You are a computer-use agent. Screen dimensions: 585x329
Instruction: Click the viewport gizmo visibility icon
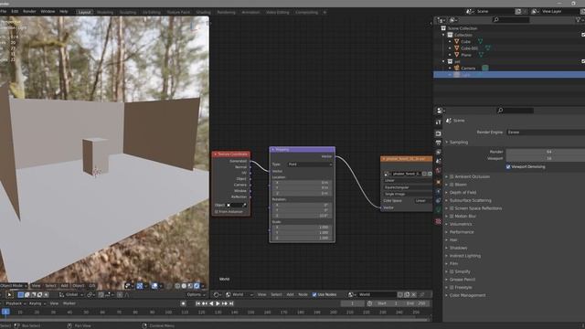140,286
